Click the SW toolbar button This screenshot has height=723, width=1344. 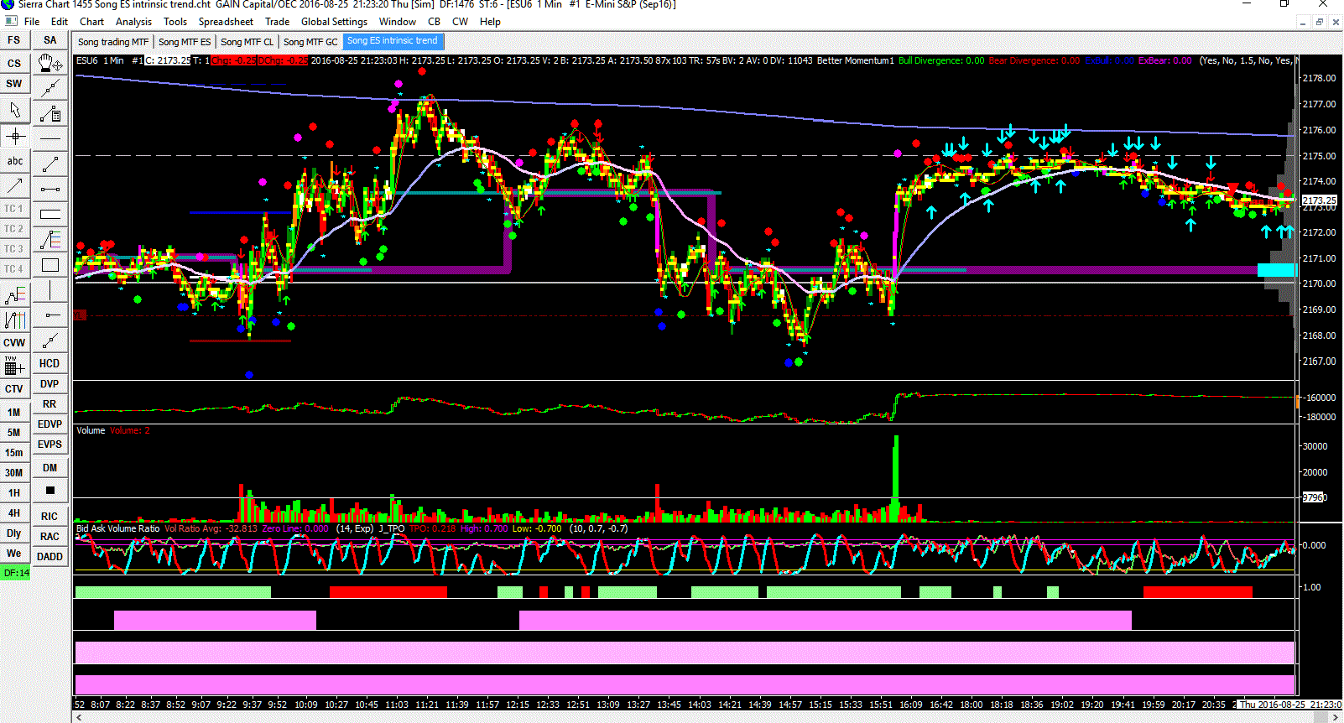click(x=14, y=84)
